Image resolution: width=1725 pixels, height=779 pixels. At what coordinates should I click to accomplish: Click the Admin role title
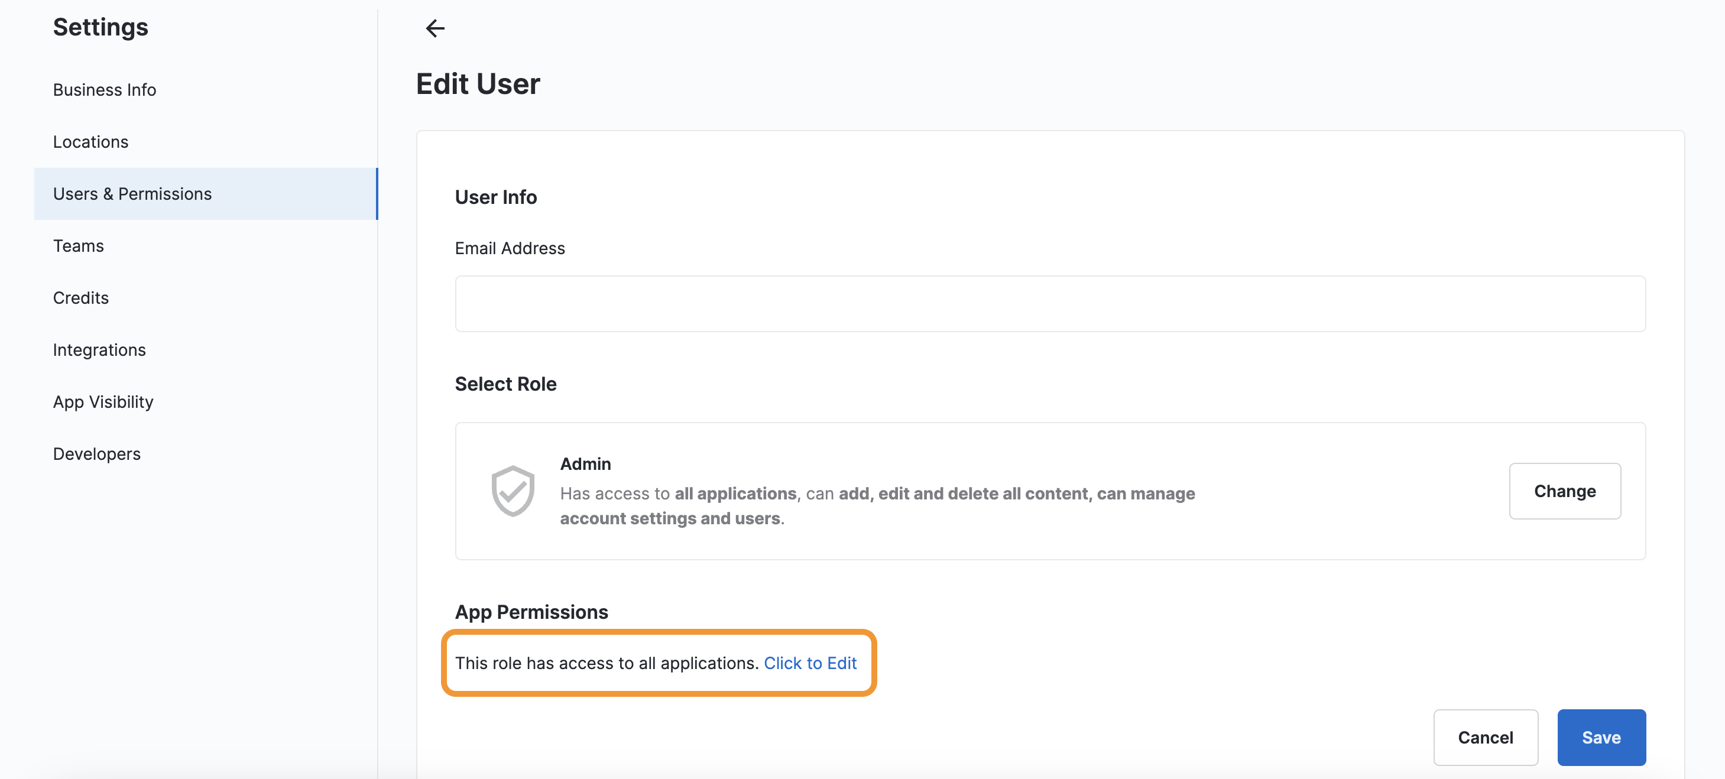(x=585, y=464)
